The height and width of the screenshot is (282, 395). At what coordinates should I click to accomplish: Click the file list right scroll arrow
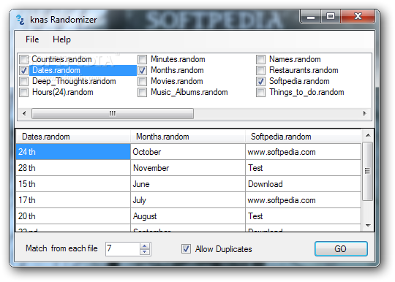(364, 113)
